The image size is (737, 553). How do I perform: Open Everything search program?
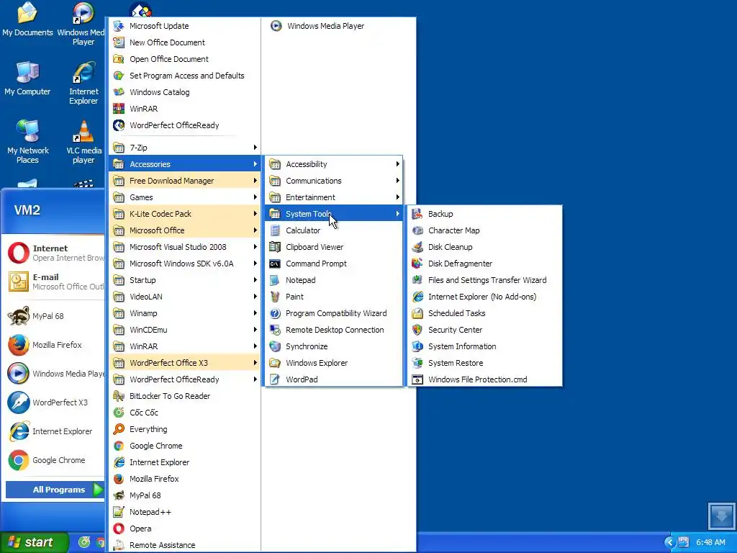(184, 429)
